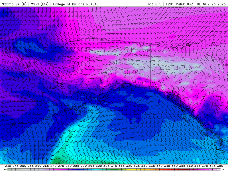Click the 295 value on color scale
Screen dimensions: 228x171
coord(91,166)
